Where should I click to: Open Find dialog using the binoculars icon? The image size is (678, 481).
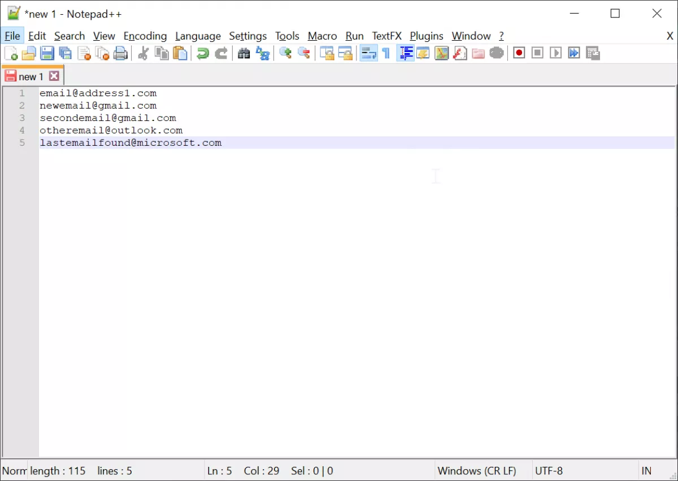(244, 53)
